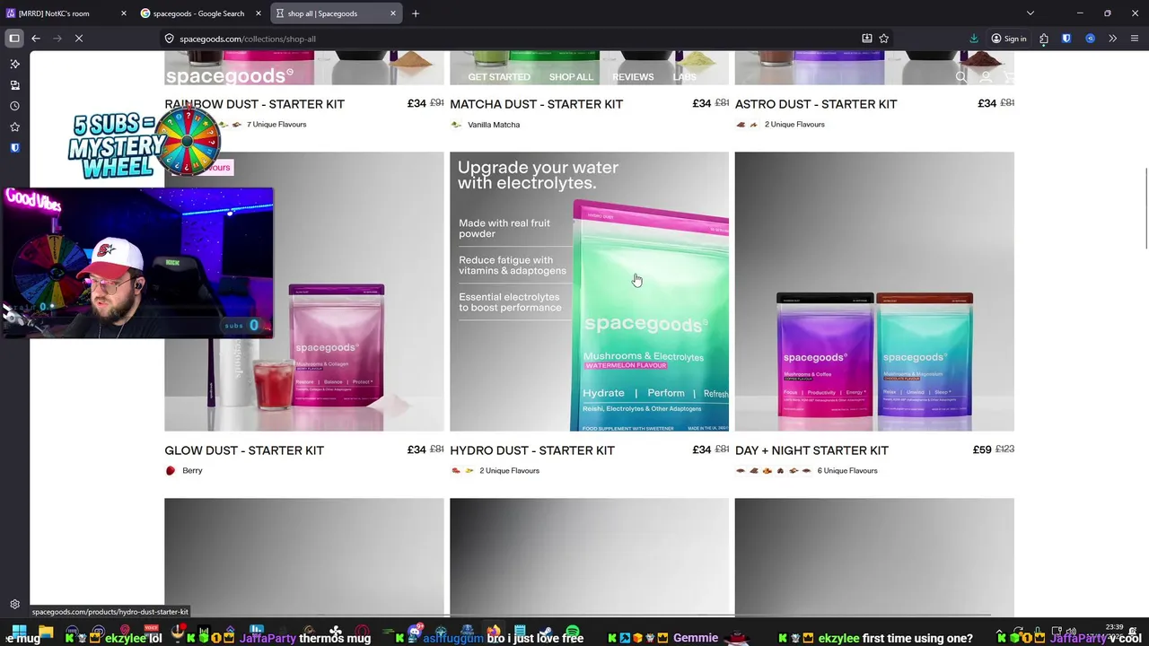This screenshot has height=646, width=1149.
Task: Open MATCHA DUST - STARTER KIT product
Action: coord(536,104)
